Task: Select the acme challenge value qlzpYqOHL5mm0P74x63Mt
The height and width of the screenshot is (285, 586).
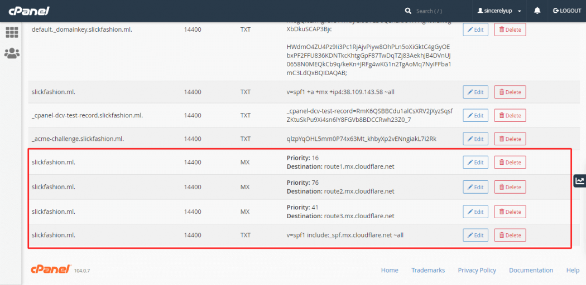Action: click(x=362, y=139)
